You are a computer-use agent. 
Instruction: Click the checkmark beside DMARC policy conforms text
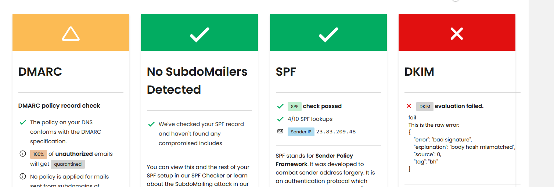click(23, 122)
